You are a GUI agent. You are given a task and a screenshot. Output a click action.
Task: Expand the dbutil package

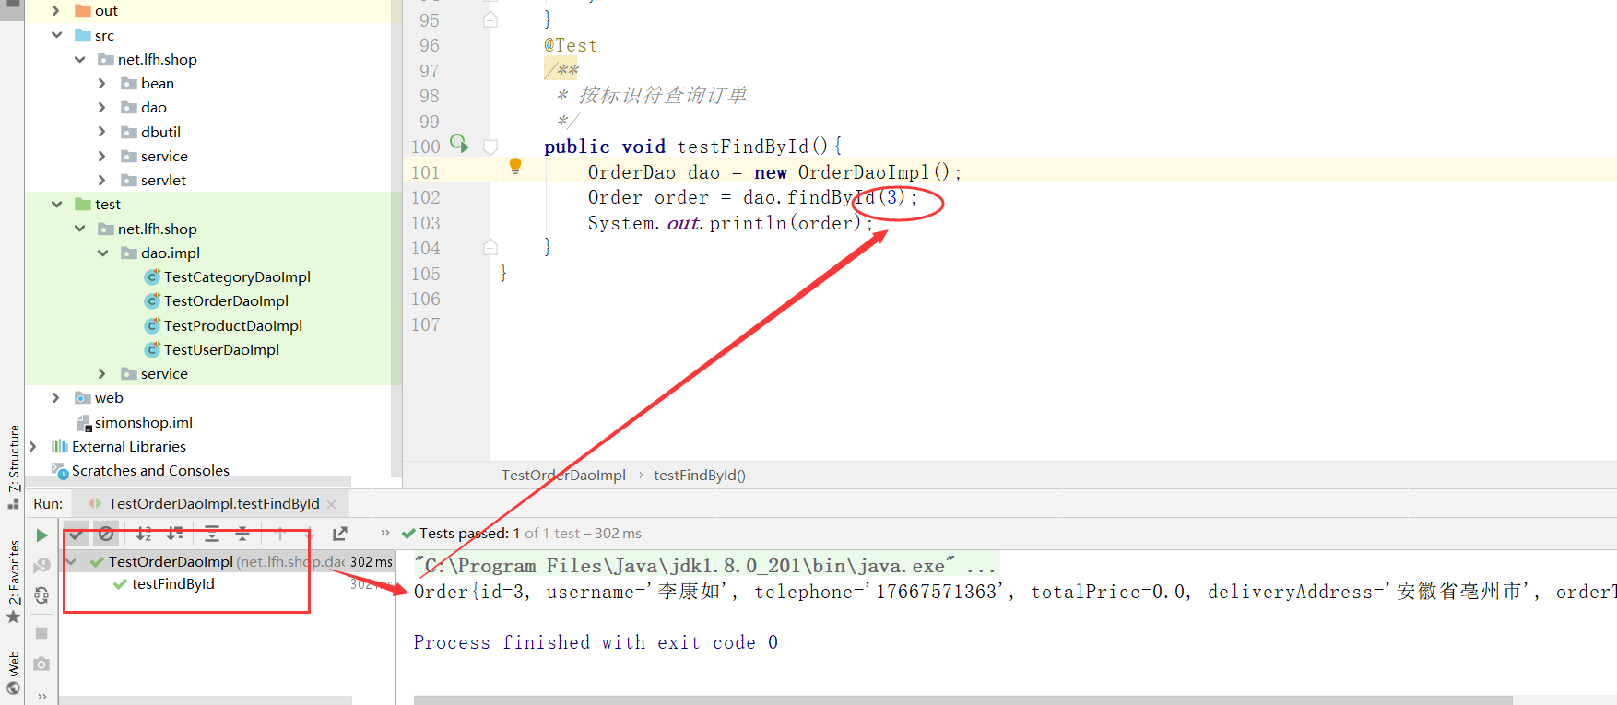pos(102,132)
